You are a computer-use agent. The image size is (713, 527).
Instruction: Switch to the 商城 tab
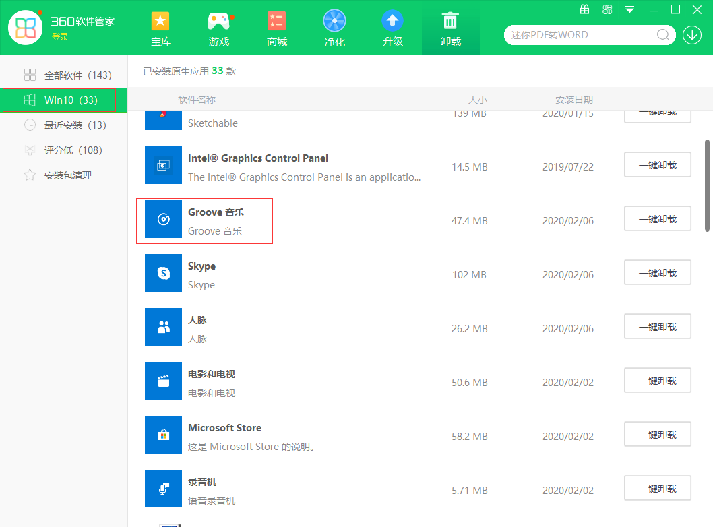[x=277, y=29]
